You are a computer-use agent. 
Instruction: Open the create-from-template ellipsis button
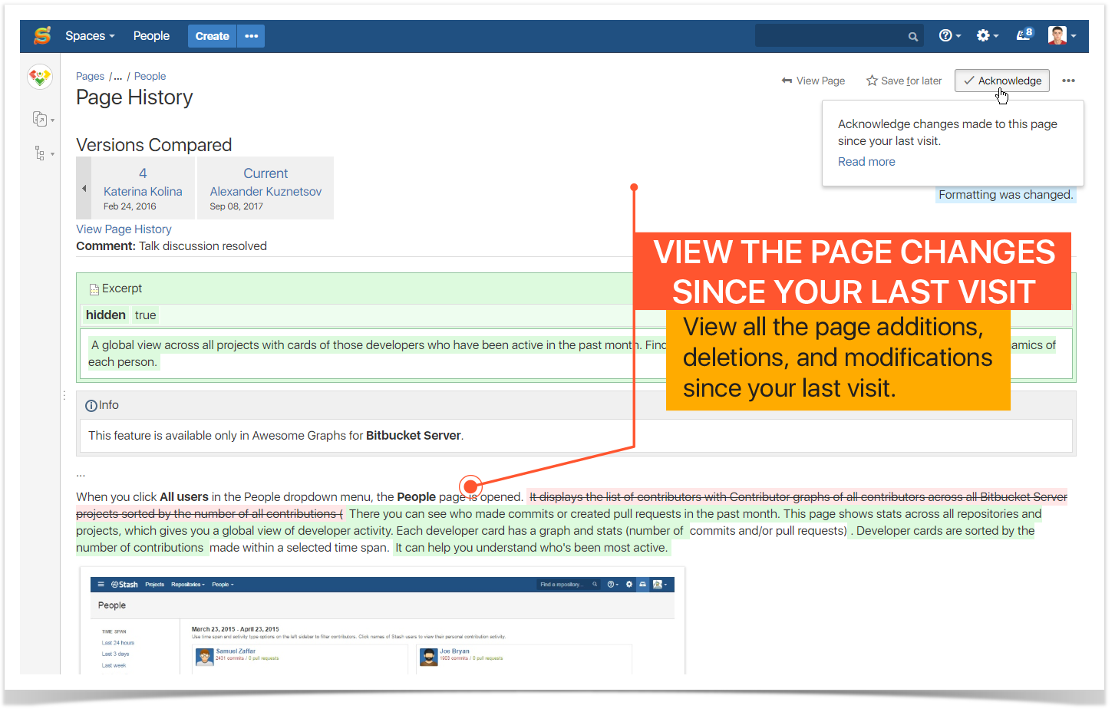coord(252,36)
